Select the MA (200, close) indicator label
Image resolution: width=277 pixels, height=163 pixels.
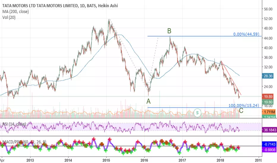pyautogui.click(x=15, y=12)
